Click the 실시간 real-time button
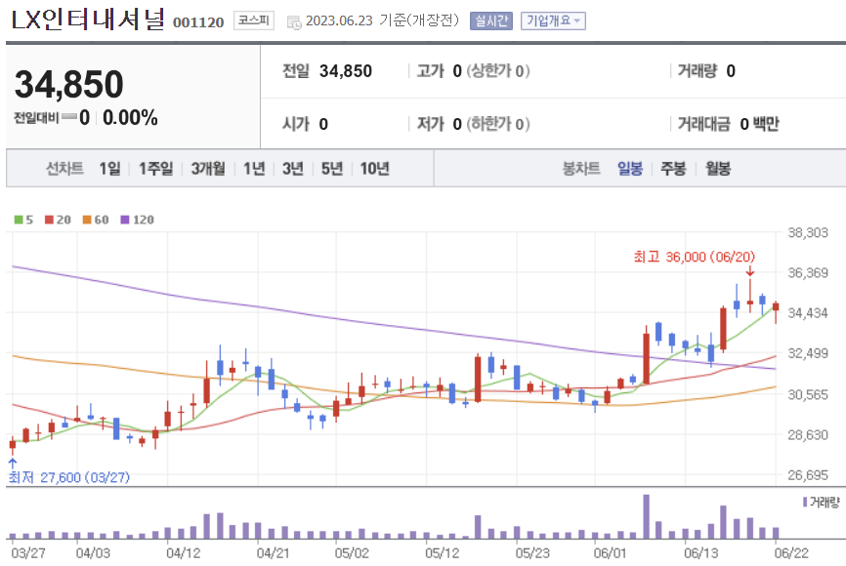 click(x=491, y=21)
